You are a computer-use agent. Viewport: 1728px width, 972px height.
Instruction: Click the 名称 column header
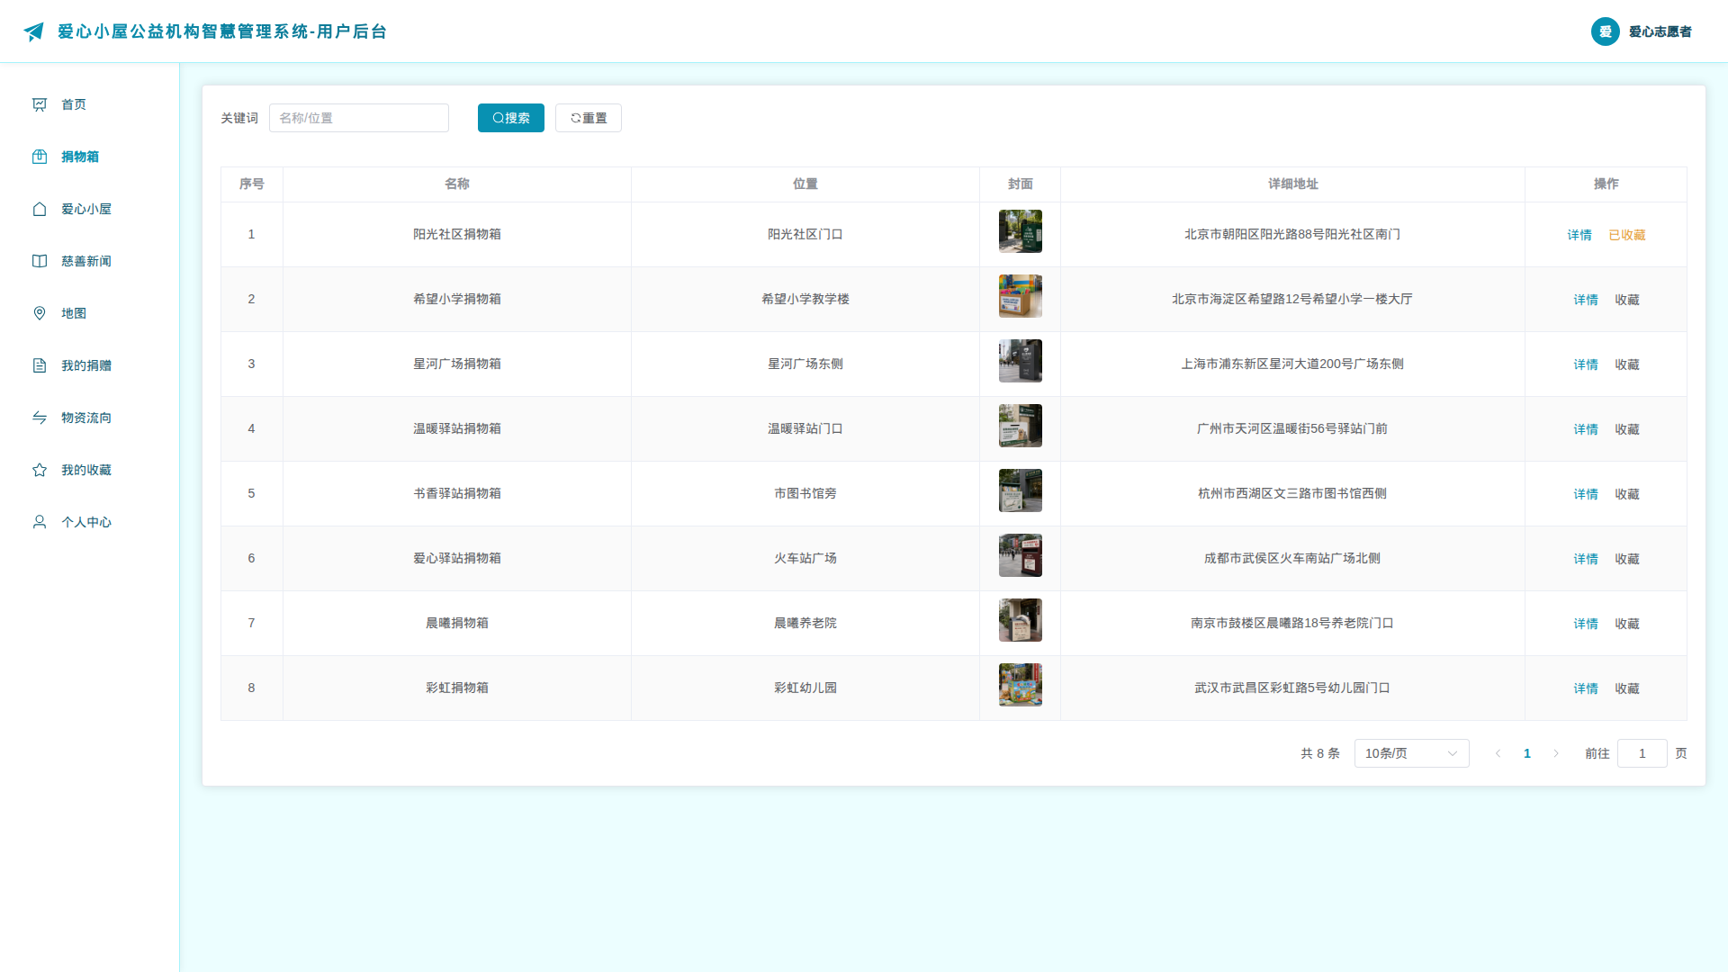click(x=457, y=184)
